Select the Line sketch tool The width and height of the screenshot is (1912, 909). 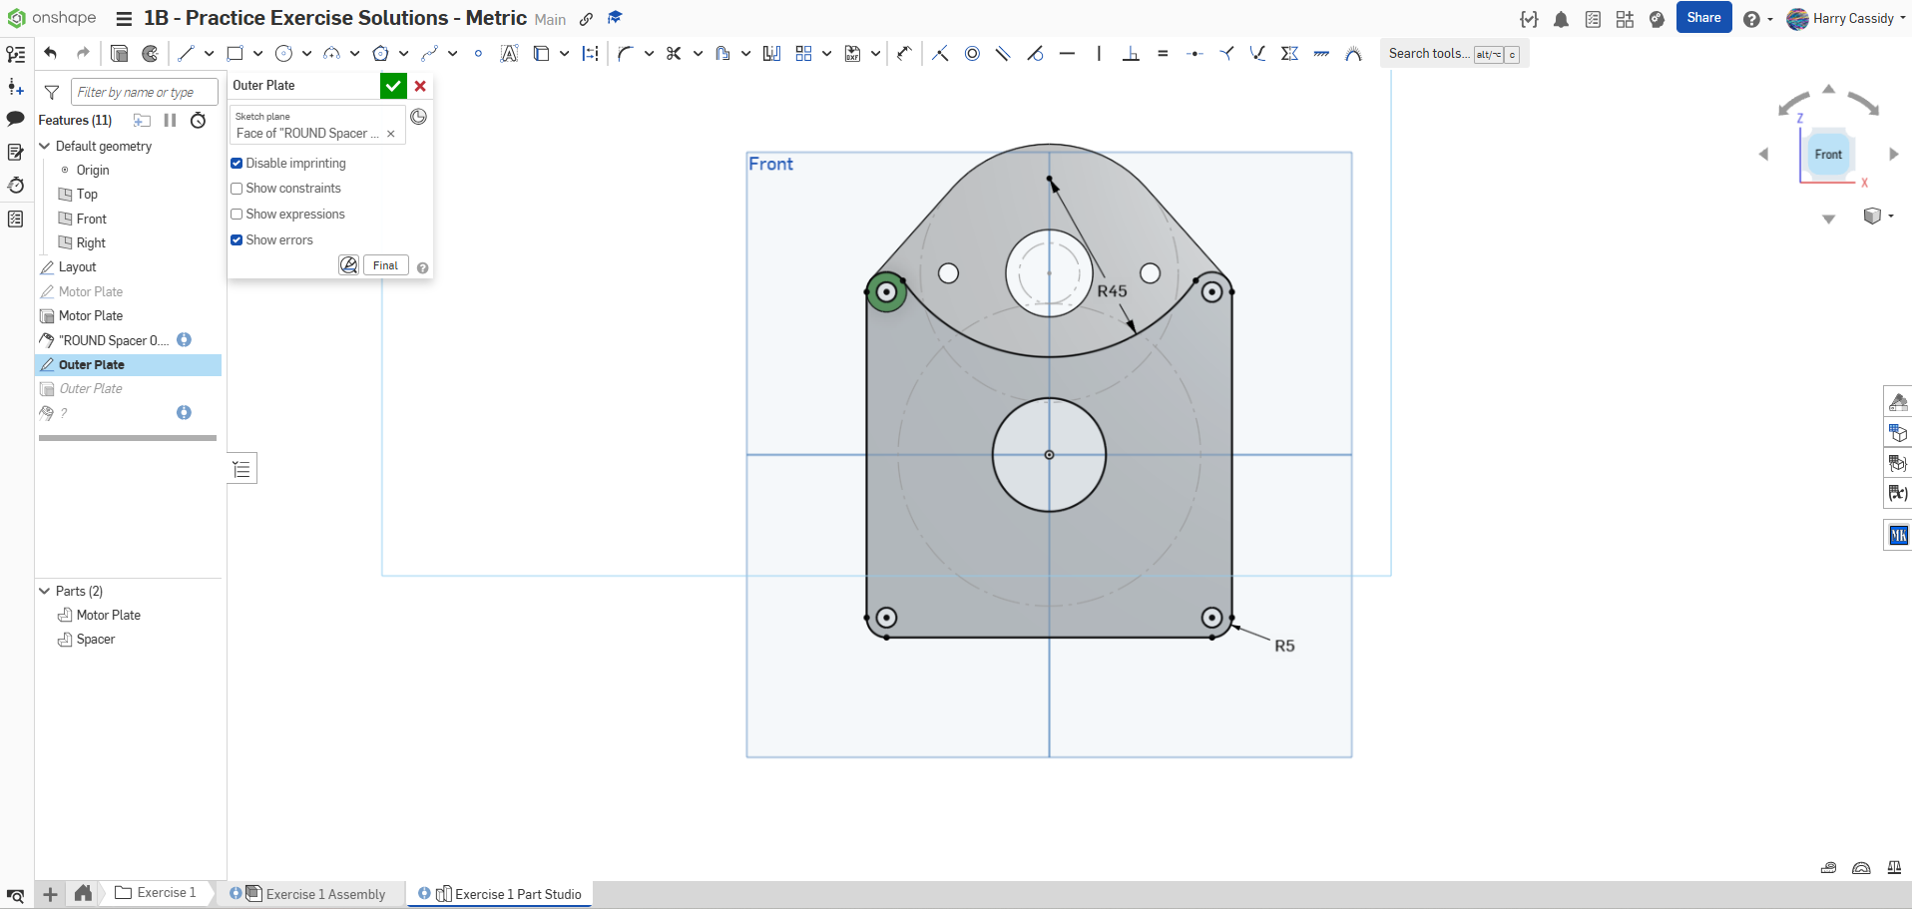tap(186, 54)
